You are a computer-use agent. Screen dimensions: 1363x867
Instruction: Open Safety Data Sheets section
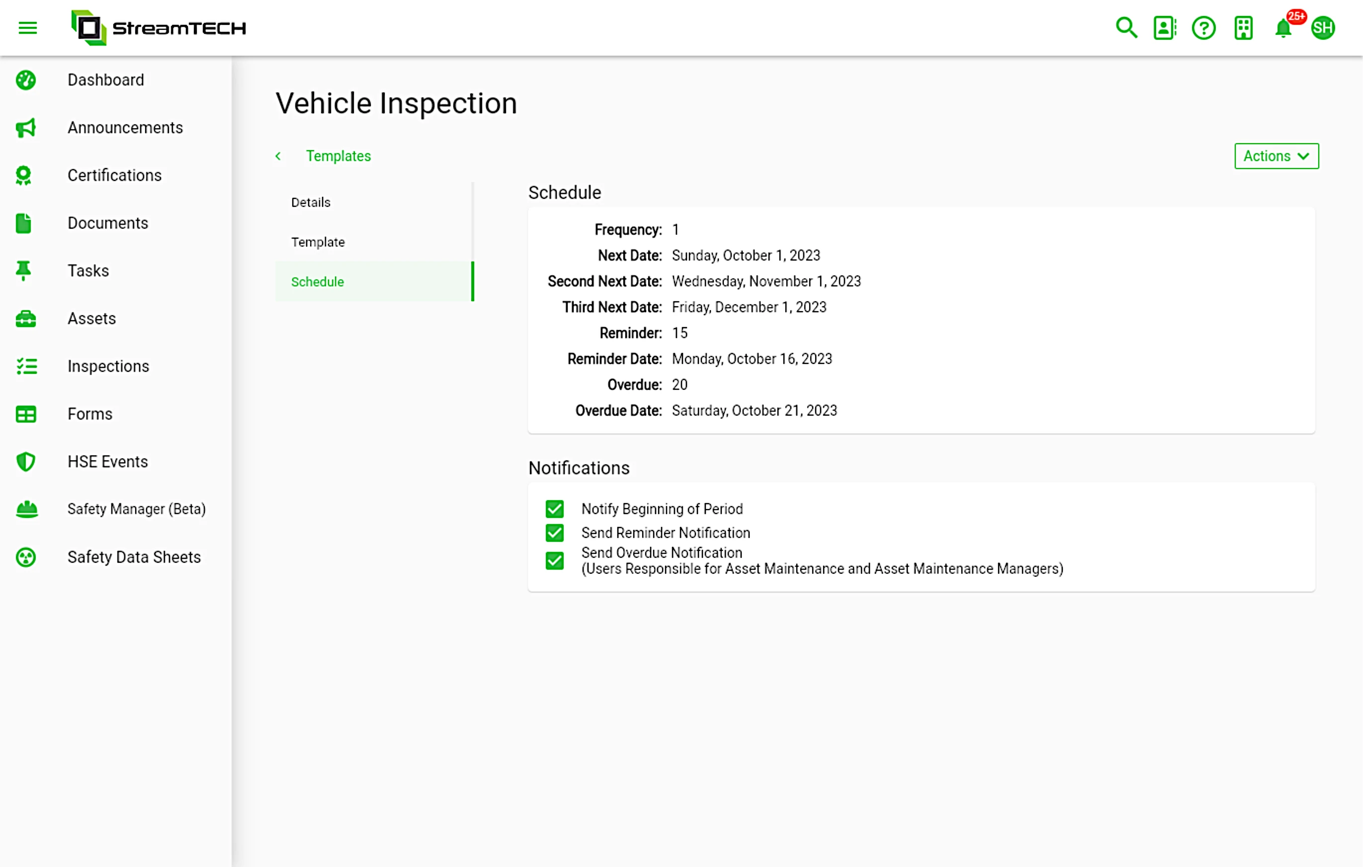pos(134,557)
